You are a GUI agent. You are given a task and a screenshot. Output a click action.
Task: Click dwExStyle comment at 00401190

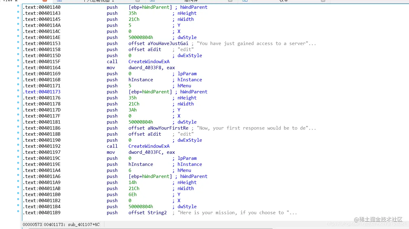[190, 140]
